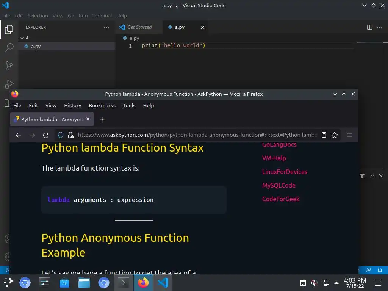Click Python lambda Function Syntax heading
Viewport: 388px width, 291px height.
click(x=122, y=148)
